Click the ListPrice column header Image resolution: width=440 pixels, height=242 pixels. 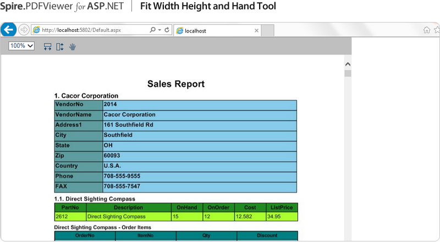pos(282,207)
